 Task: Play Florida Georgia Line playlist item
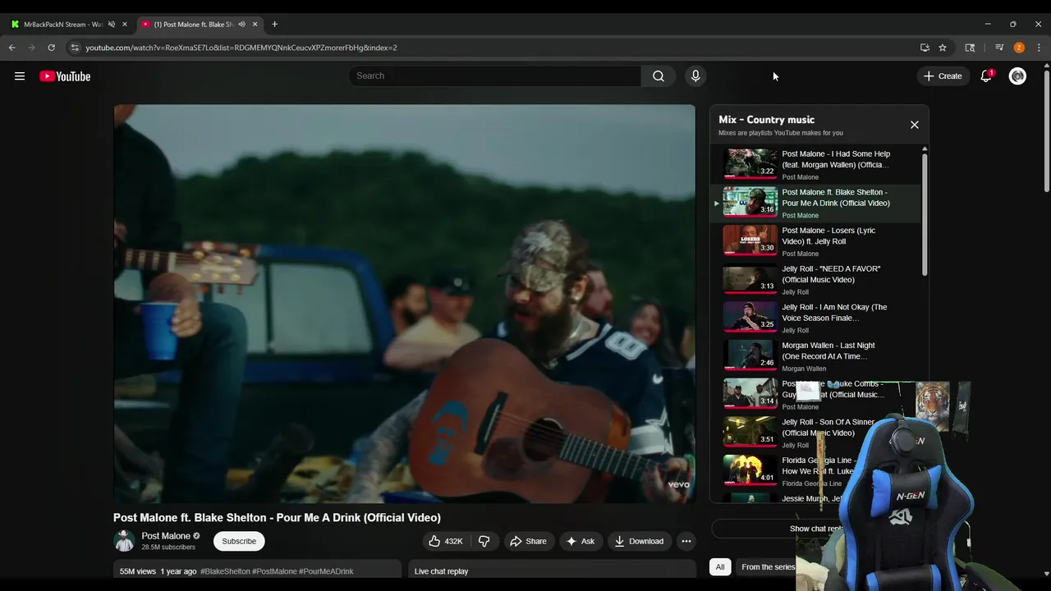click(x=817, y=471)
